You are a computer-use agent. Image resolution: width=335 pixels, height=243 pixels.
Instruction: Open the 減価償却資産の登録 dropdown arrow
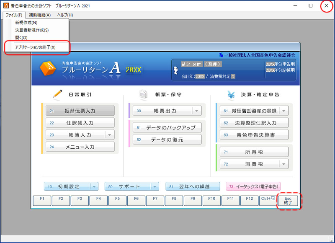283,111
